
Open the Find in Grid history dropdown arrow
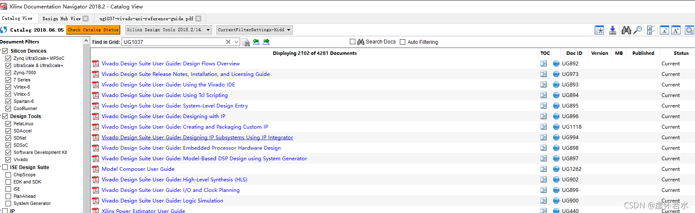(236, 42)
